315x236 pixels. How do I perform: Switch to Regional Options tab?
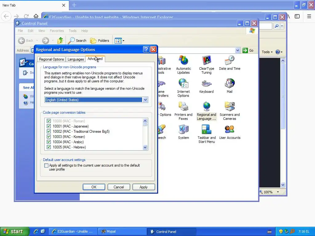pyautogui.click(x=51, y=59)
